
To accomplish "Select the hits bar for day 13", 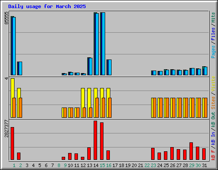I will click(x=88, y=66).
